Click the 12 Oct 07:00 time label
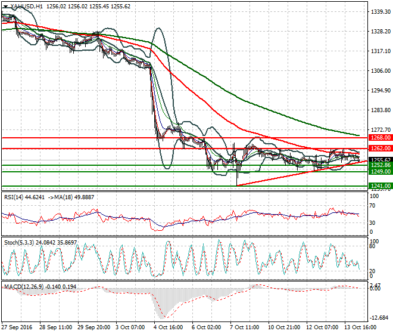Viewport: 393px width, 334px height. click(x=322, y=327)
